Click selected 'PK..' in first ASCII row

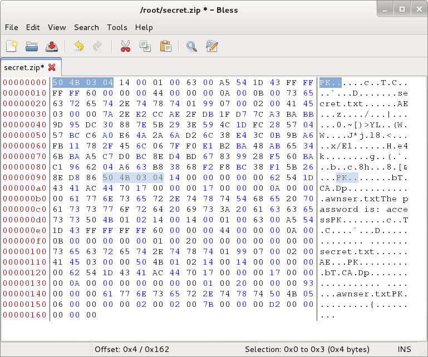pyautogui.click(x=331, y=82)
